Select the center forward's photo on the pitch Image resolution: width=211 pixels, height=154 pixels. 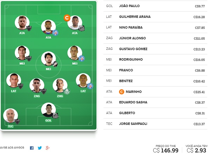pos(49,27)
